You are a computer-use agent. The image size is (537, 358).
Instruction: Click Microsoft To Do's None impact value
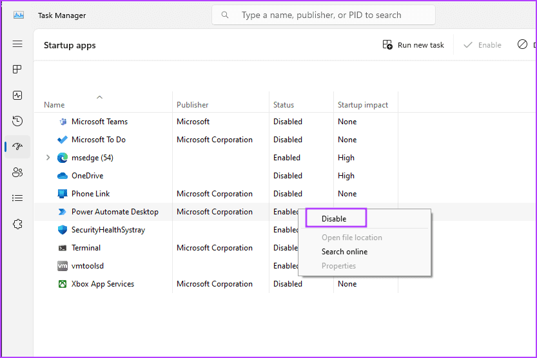[x=347, y=140]
